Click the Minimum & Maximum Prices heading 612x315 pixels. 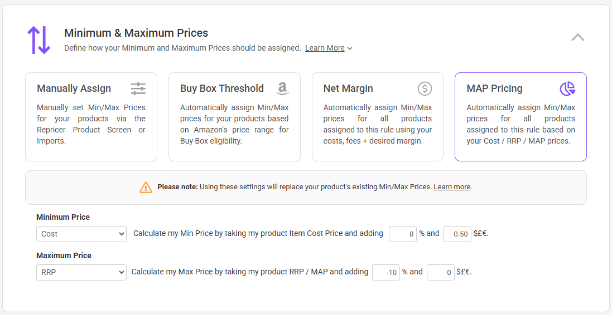click(136, 33)
